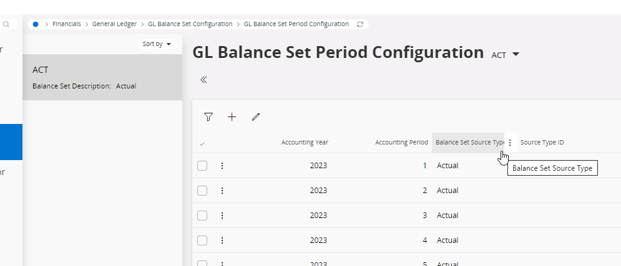Collapse side panel with double chevron
Viewport: 621px width, 266px height.
coord(203,80)
